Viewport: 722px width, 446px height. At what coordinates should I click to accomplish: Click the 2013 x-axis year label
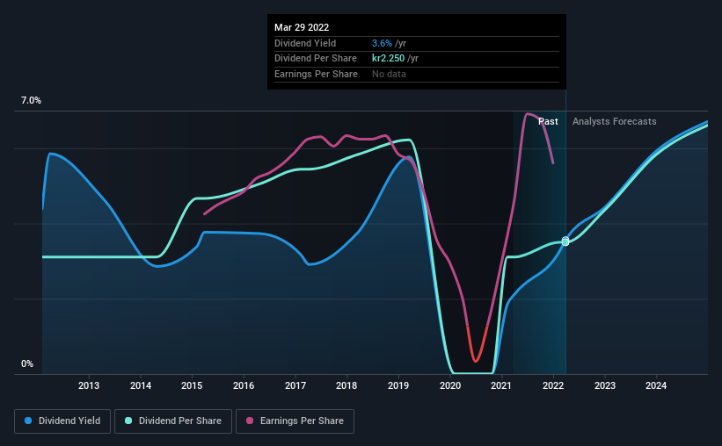coord(89,385)
